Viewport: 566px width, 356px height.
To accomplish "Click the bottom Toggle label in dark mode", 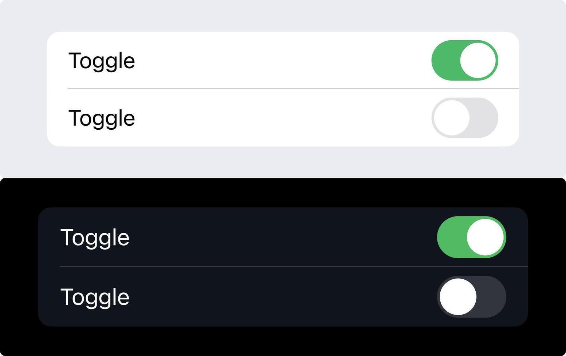I will pyautogui.click(x=95, y=296).
